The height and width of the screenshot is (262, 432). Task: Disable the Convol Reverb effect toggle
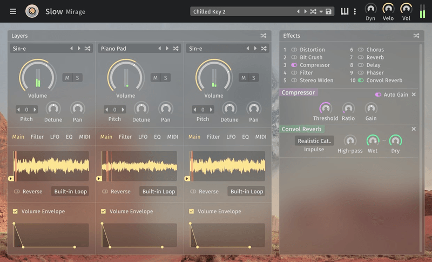tap(361, 80)
